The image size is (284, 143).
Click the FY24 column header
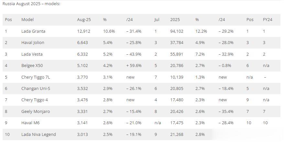[268, 20]
